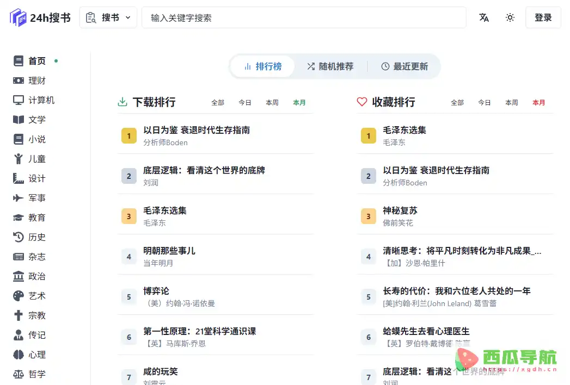This screenshot has width=570, height=385.
Task: Click the rank 3 badge in 收藏排行
Action: pyautogui.click(x=368, y=216)
